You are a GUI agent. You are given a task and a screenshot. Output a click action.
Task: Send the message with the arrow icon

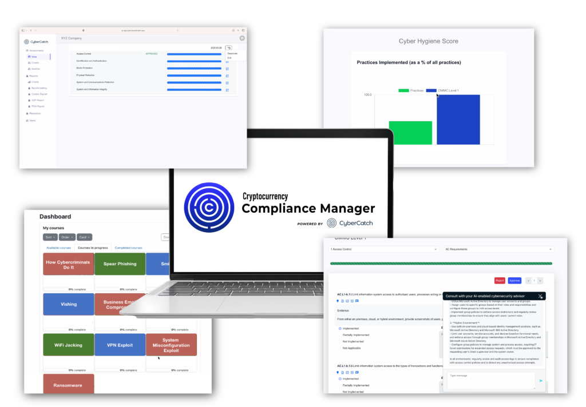coord(541,381)
